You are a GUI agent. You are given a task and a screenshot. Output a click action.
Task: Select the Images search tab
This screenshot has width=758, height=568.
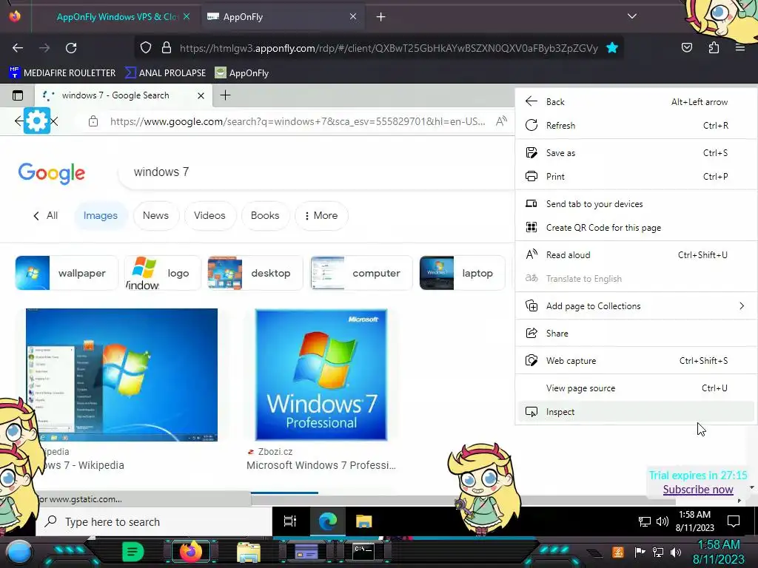click(x=101, y=215)
